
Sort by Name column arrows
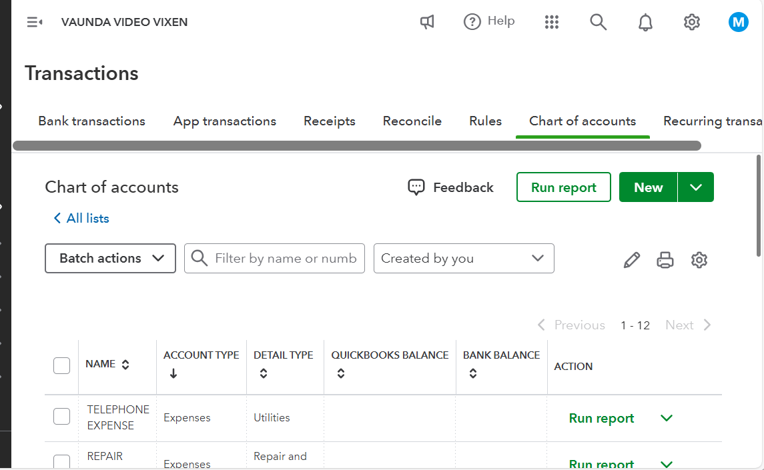[125, 365]
